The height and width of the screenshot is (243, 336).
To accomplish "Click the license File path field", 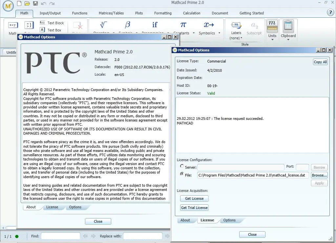I will (x=253, y=175).
